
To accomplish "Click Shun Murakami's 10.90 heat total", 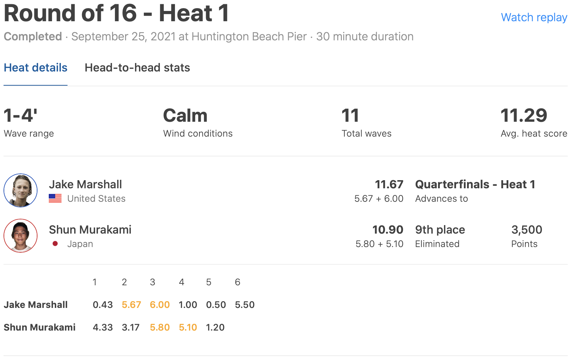I will tap(387, 230).
